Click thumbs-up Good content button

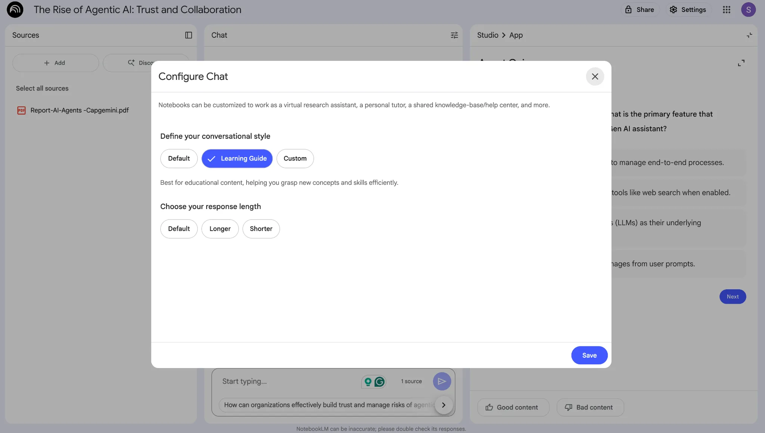pos(513,407)
